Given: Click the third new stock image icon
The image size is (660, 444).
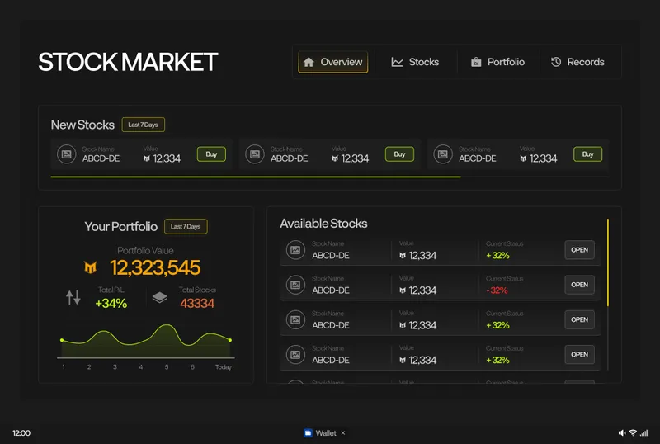Looking at the screenshot, I should tap(443, 154).
